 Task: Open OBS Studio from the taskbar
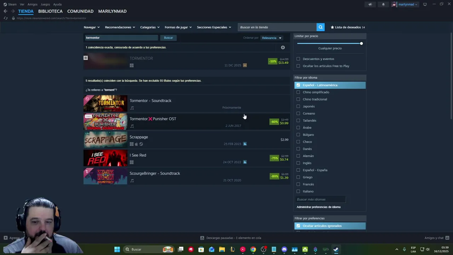coord(263,249)
